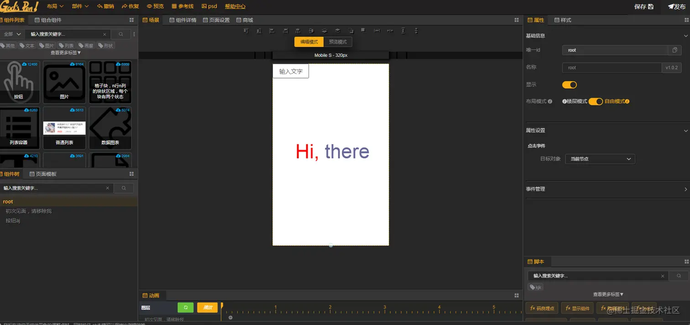
Task: Select 按钮aj in the component tree
Action: pos(13,220)
